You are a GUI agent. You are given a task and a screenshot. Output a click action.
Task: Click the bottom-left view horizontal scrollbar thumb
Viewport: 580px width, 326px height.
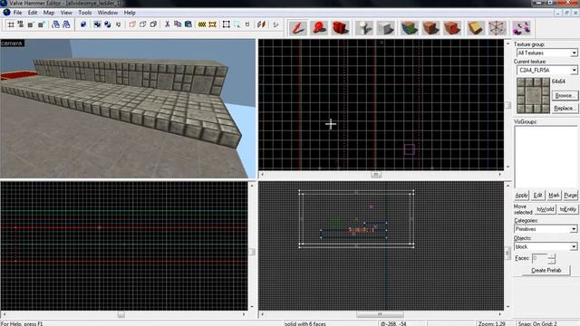pyautogui.click(x=121, y=314)
